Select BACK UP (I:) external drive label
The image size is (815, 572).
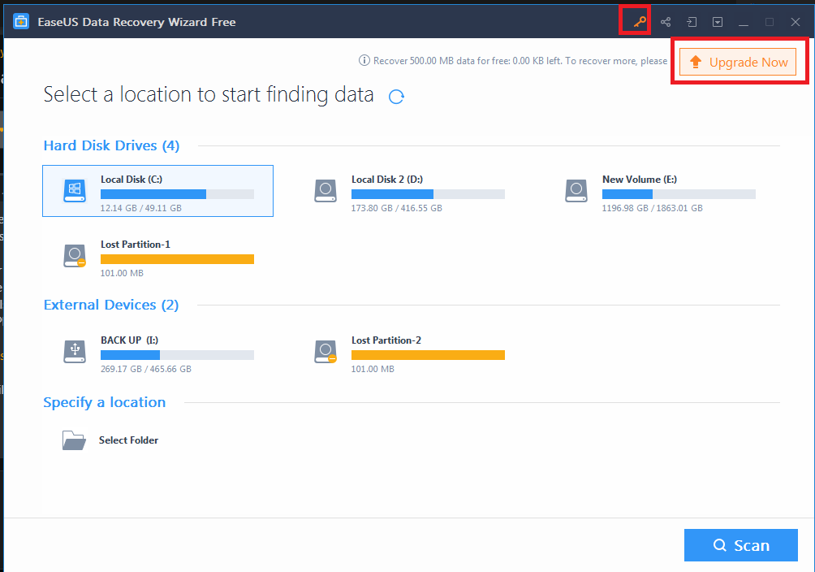pyautogui.click(x=129, y=340)
